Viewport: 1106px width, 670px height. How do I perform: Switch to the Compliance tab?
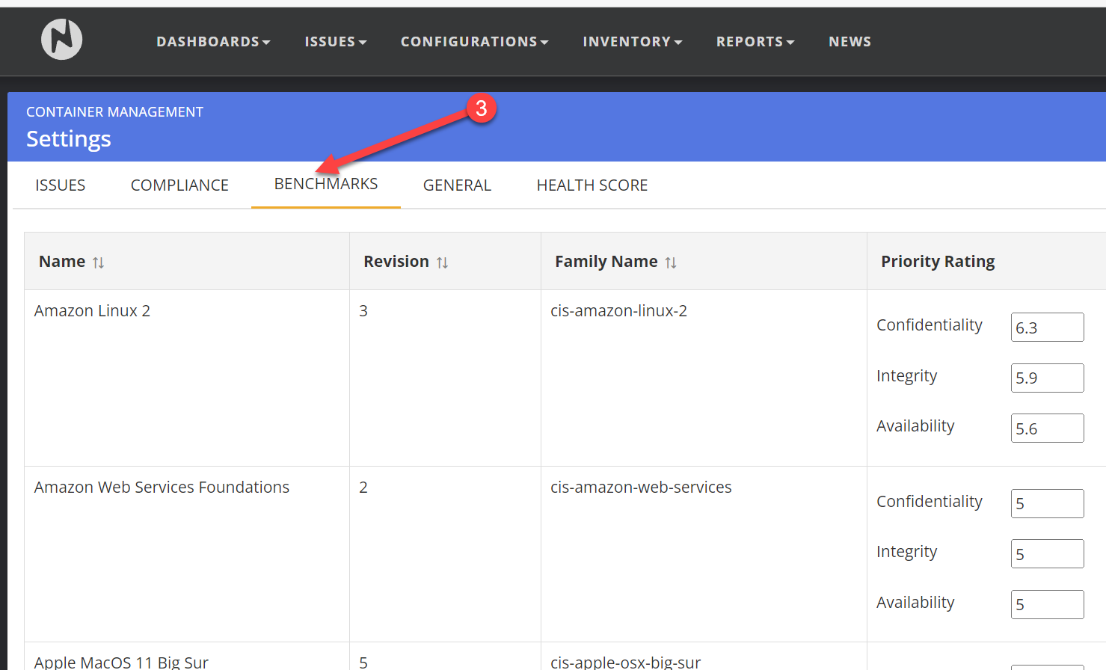(179, 185)
